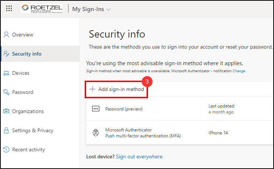The height and width of the screenshot is (169, 274).
Task: Click the Microsoft Authenticator lock icon
Action: pyautogui.click(x=95, y=133)
